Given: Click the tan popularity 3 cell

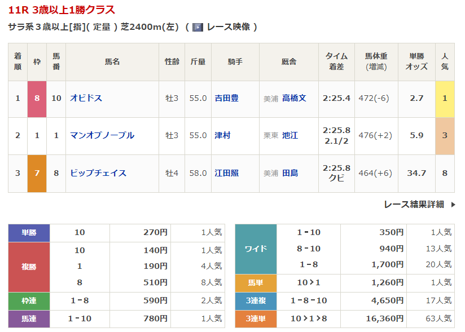Looking at the screenshot, I should [445, 136].
